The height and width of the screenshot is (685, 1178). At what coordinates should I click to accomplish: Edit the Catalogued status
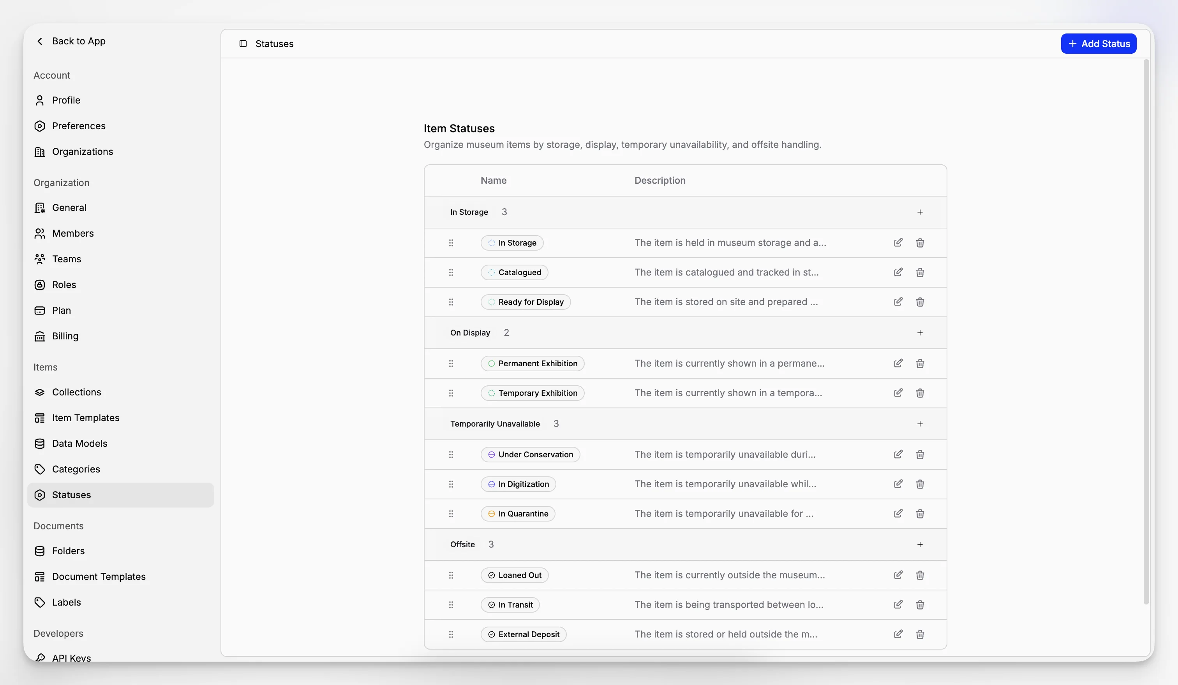898,272
